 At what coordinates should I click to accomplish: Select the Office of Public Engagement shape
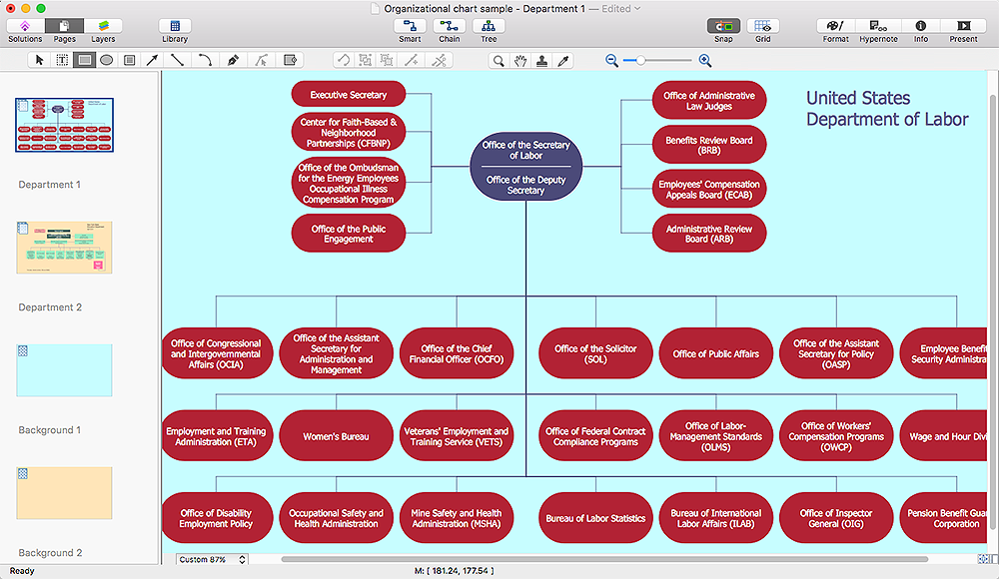click(x=349, y=234)
